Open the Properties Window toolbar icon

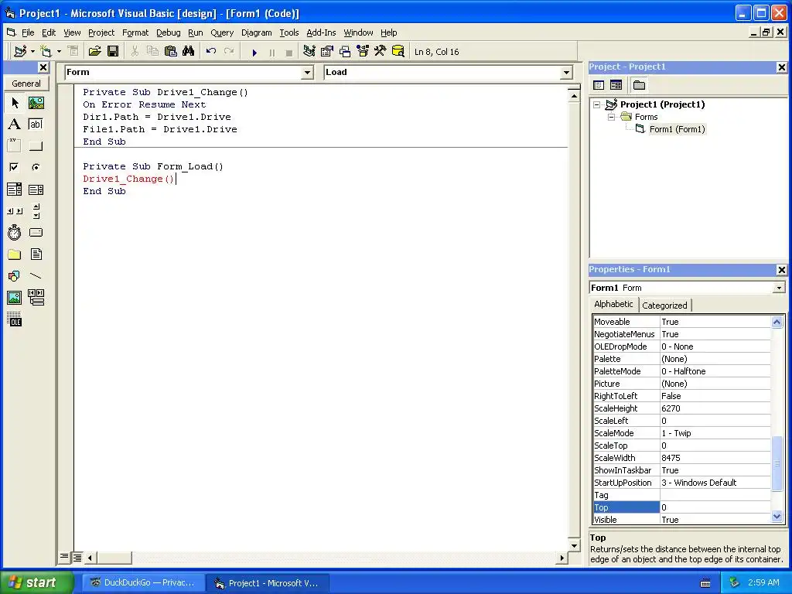coord(327,52)
